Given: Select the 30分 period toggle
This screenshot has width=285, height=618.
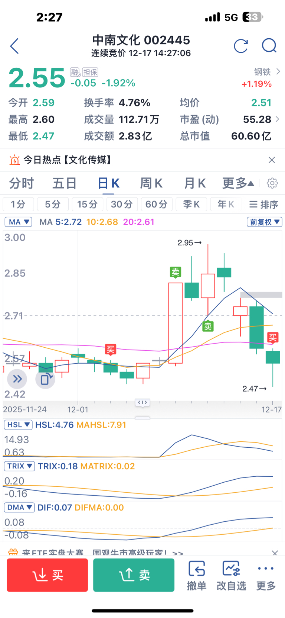Looking at the screenshot, I should pyautogui.click(x=122, y=204).
